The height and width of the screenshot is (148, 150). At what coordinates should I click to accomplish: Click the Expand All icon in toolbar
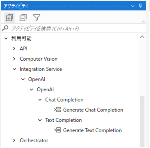(10, 17)
